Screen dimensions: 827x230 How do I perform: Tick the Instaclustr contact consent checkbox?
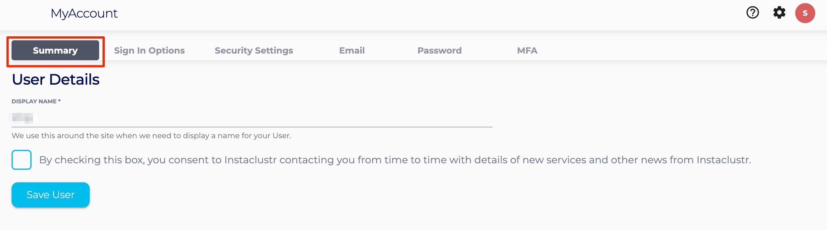[x=21, y=160]
